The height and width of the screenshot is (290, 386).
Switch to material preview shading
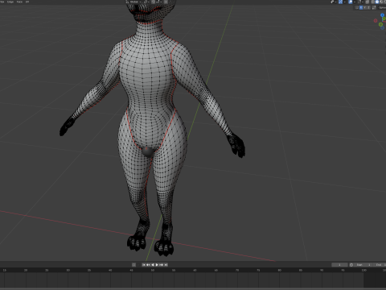click(x=381, y=2)
